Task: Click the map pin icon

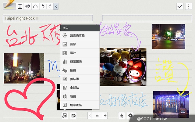Action: pyautogui.click(x=65, y=96)
